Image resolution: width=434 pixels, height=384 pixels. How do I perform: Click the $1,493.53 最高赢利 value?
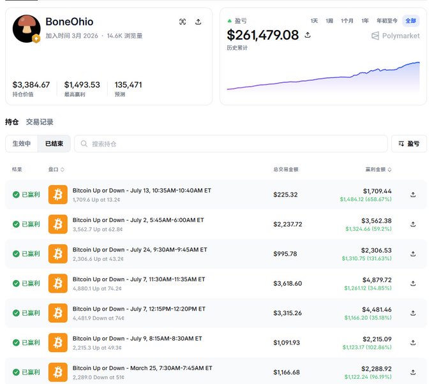tap(82, 85)
